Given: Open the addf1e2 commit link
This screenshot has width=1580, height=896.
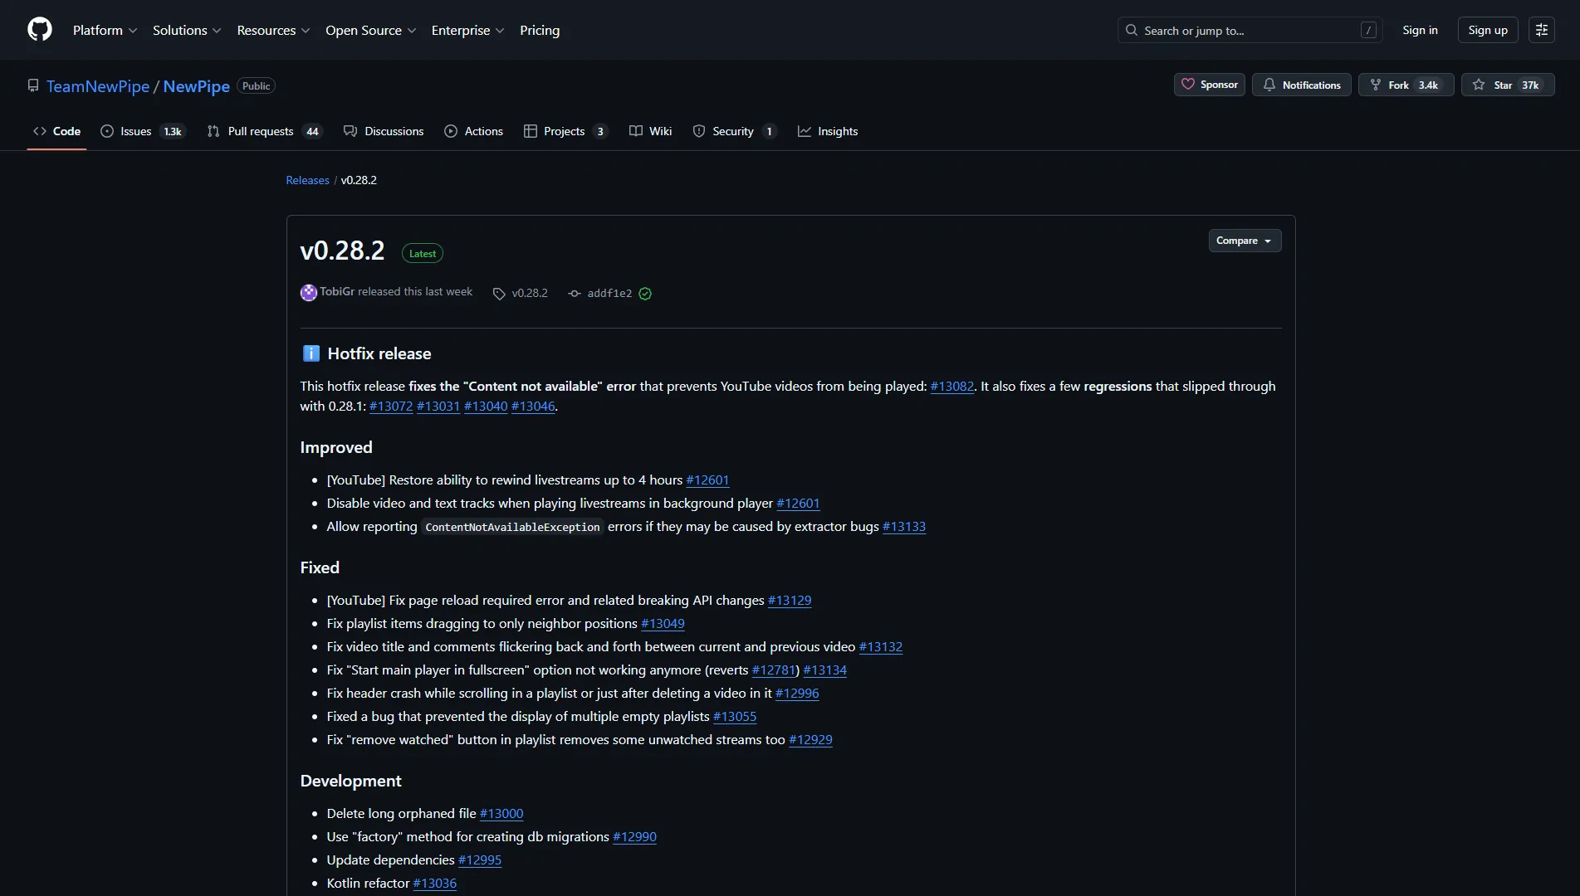Looking at the screenshot, I should pyautogui.click(x=609, y=294).
